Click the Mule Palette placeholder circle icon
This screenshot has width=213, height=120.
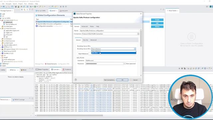pos(191,36)
